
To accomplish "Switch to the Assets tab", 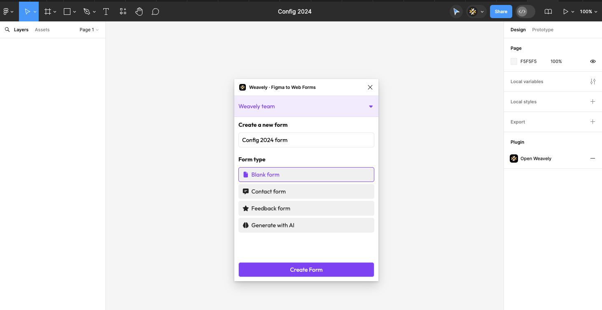I will [x=42, y=30].
